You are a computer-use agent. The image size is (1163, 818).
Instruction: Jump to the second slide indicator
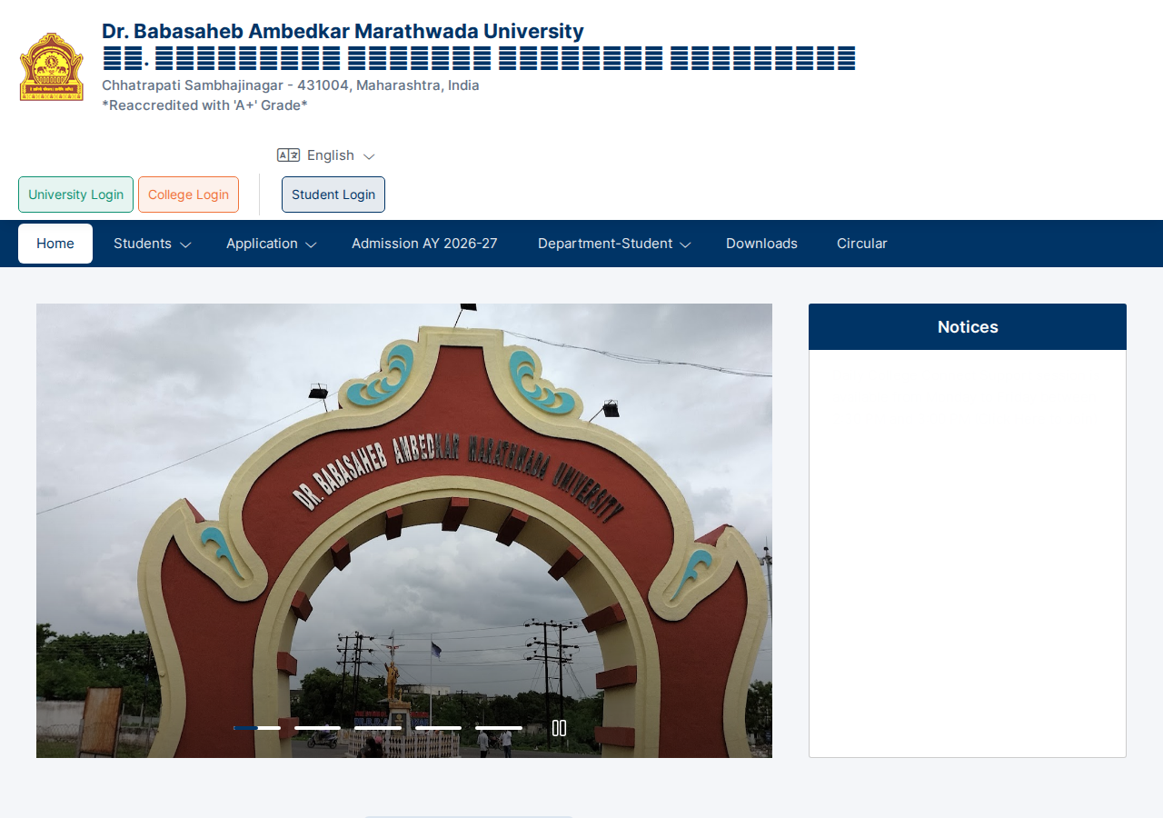click(317, 728)
